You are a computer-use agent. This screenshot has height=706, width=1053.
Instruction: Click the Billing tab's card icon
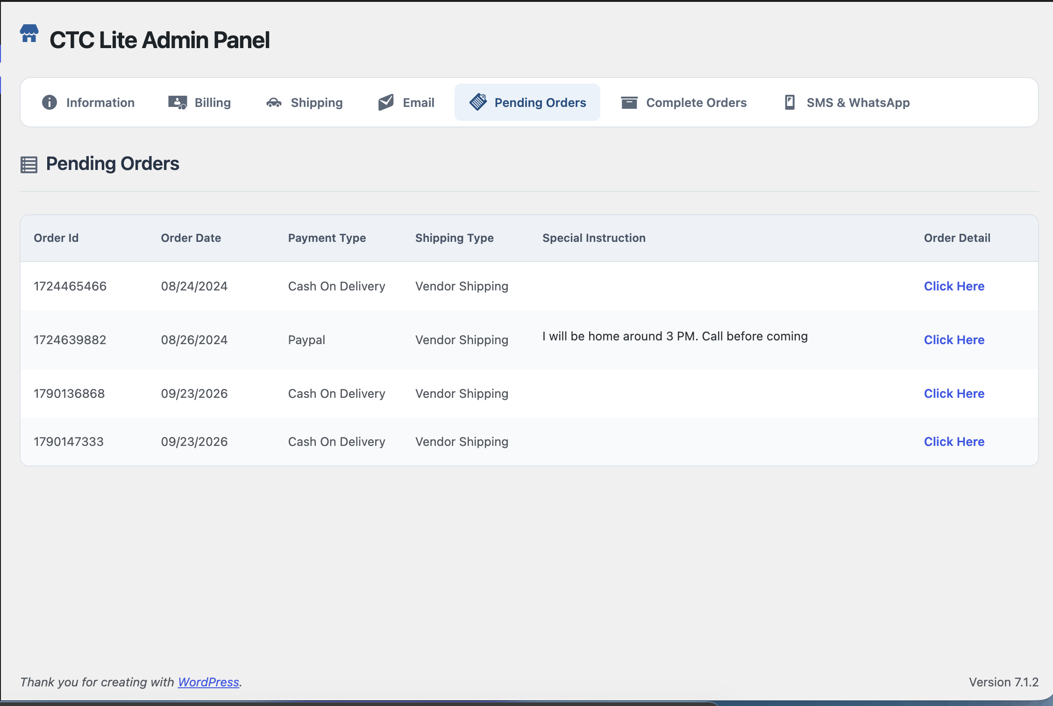[x=178, y=102]
